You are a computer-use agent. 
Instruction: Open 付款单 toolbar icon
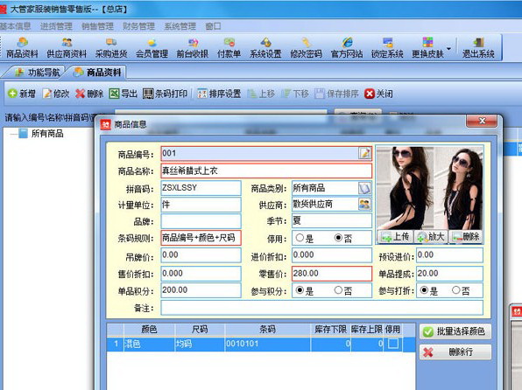click(x=229, y=48)
